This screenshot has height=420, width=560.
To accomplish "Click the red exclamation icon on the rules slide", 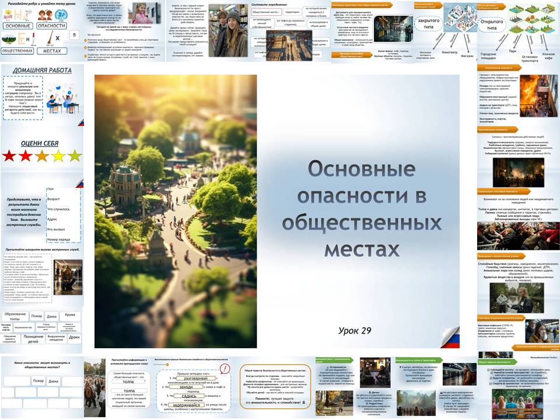I will (225, 369).
